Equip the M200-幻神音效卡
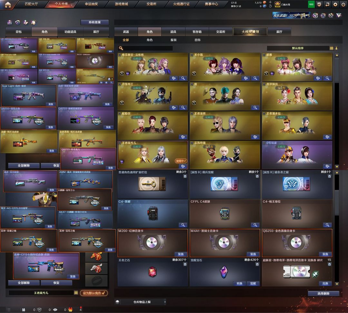The width and height of the screenshot is (348, 313). coord(181,254)
